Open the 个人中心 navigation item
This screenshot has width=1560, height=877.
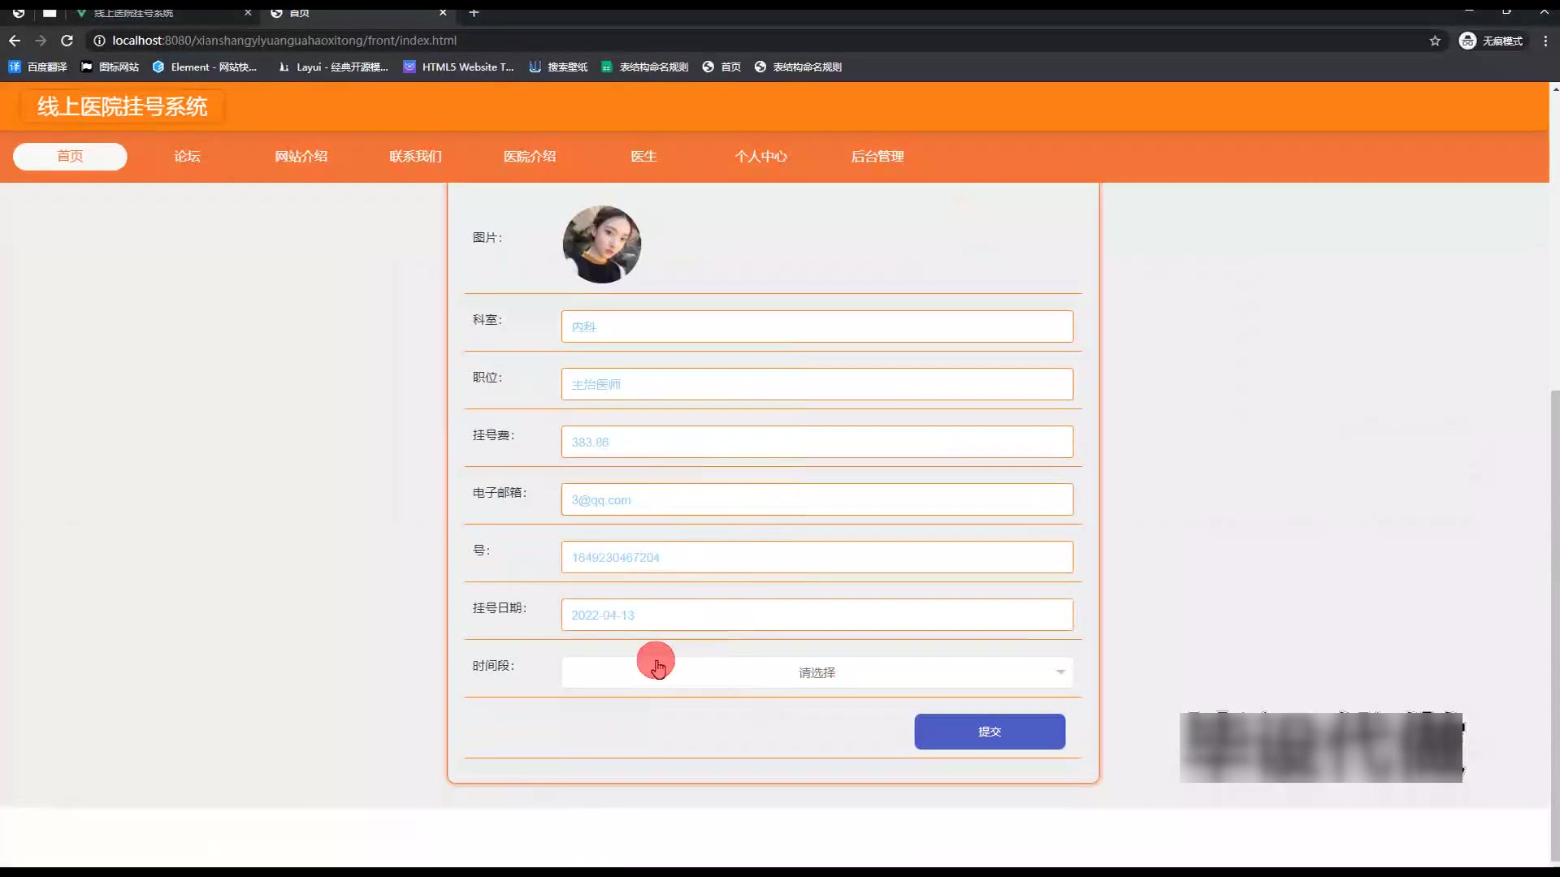[760, 157]
